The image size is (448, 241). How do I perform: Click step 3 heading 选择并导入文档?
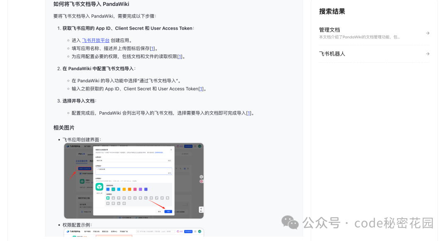[79, 101]
